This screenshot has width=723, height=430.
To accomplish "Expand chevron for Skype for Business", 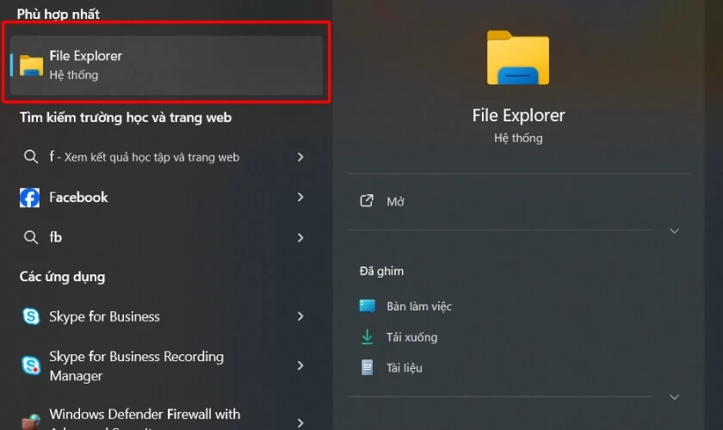I will [x=300, y=316].
